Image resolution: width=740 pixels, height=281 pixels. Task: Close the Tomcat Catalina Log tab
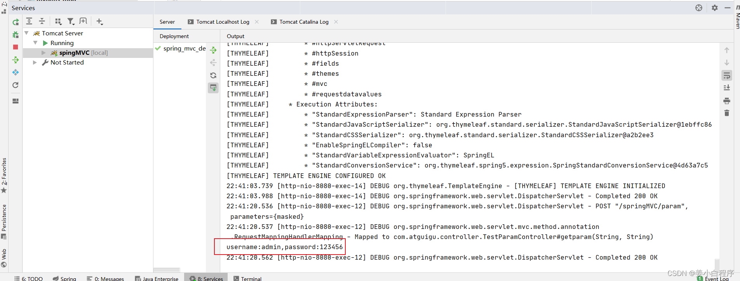pyautogui.click(x=336, y=22)
